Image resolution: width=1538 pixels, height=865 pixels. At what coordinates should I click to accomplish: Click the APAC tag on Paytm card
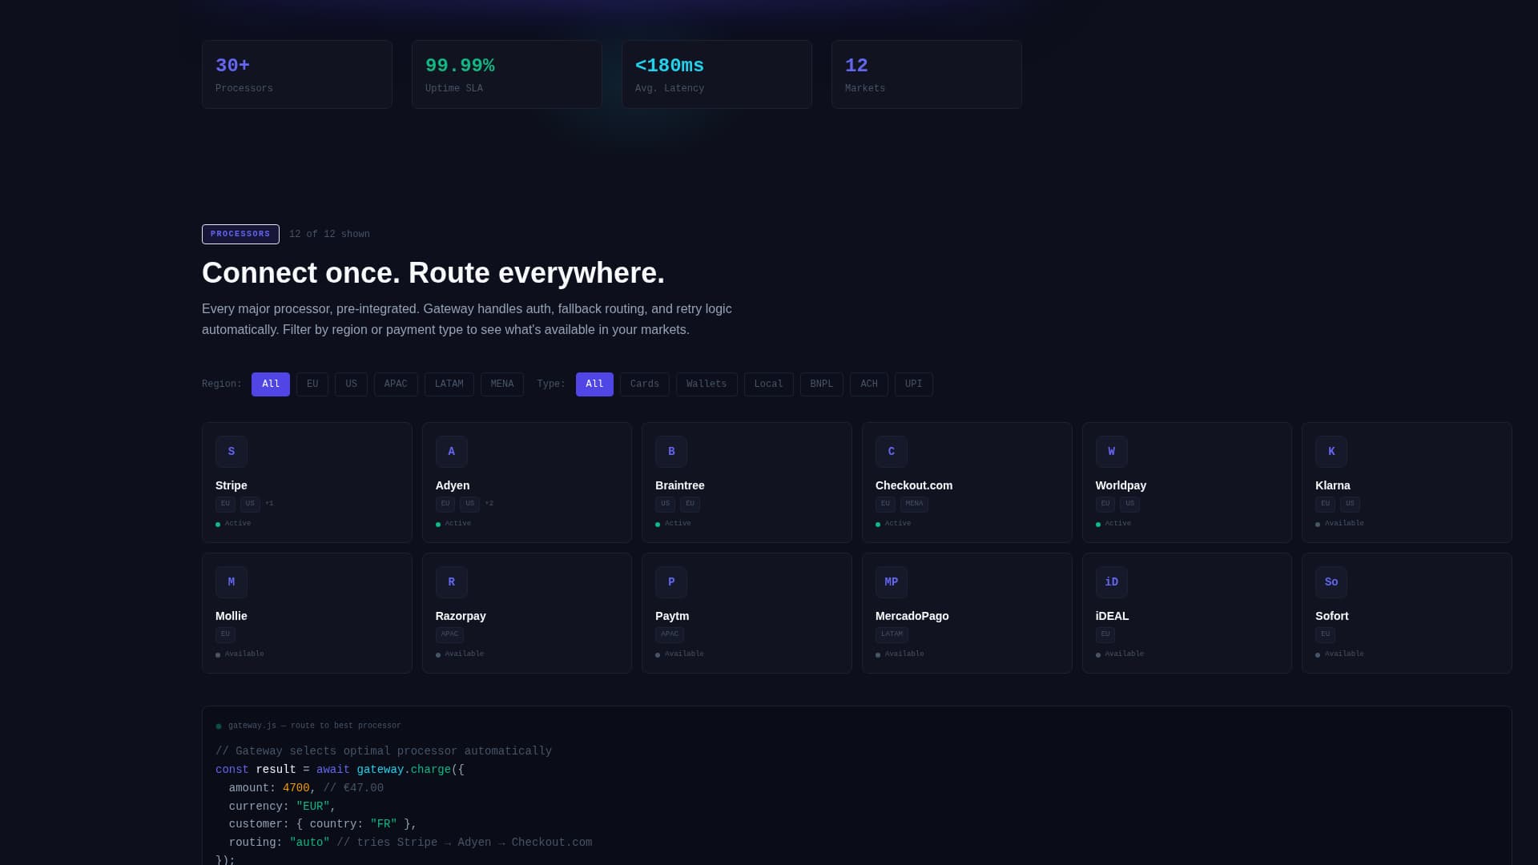coord(669,634)
